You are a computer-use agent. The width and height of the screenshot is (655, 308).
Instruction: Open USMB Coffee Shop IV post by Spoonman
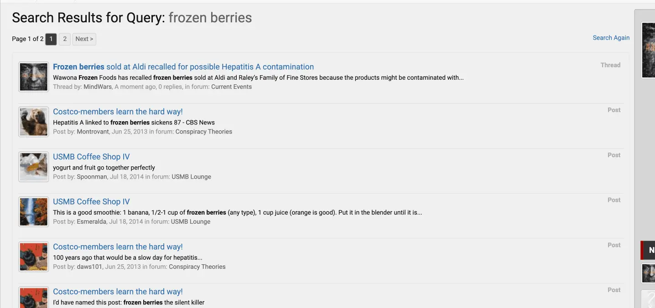pos(91,157)
